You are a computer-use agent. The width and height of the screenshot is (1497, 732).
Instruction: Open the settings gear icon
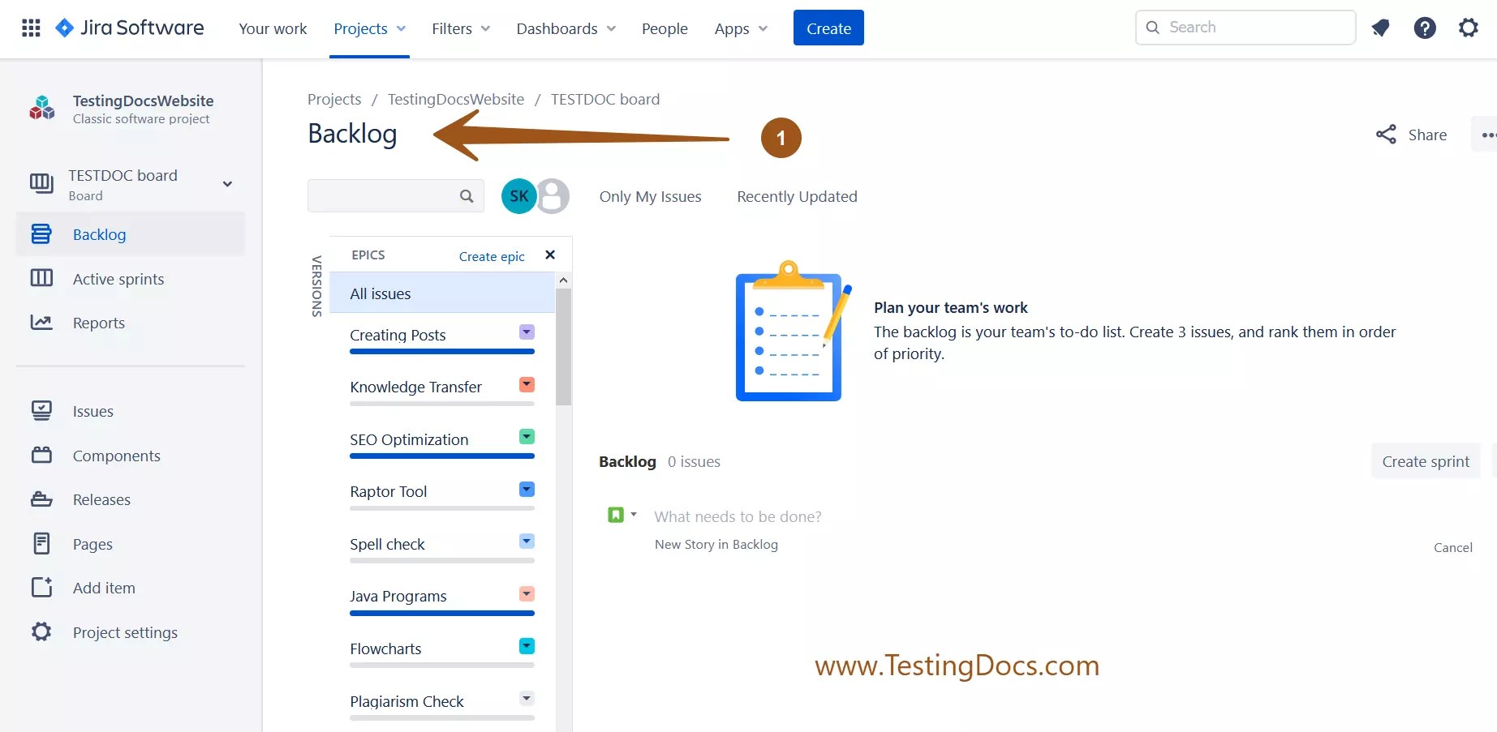coord(1469,28)
